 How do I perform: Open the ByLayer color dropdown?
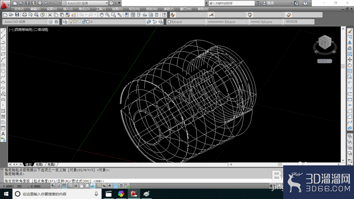tap(186, 22)
